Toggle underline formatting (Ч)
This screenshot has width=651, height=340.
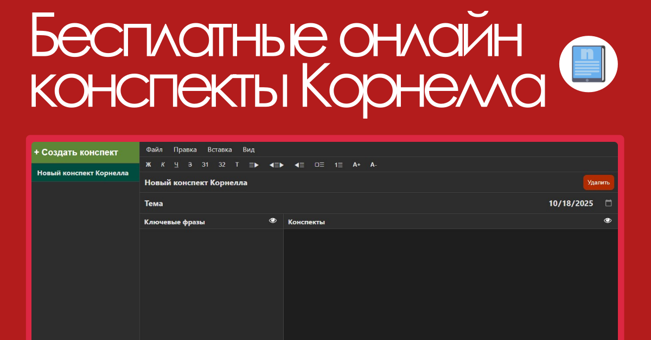pos(176,165)
